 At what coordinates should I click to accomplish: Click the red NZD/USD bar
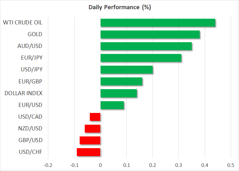[93, 128]
